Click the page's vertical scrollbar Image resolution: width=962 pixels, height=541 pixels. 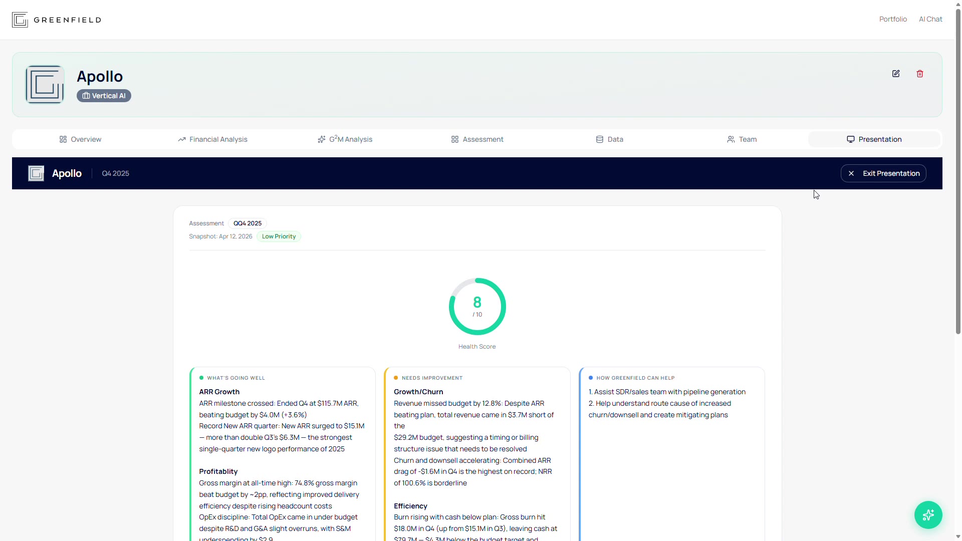click(958, 170)
